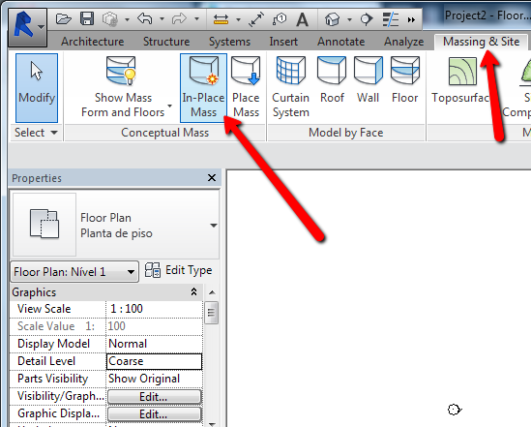Open the Annotate tab
The height and width of the screenshot is (427, 531).
click(341, 42)
